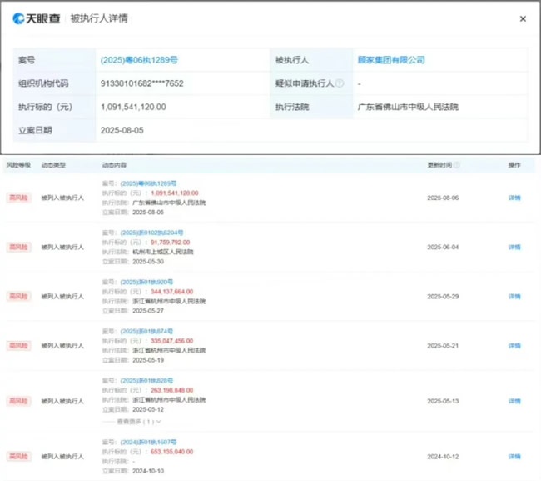Close the 被执行人详情 dialog
This screenshot has width=541, height=481.
pyautogui.click(x=523, y=18)
